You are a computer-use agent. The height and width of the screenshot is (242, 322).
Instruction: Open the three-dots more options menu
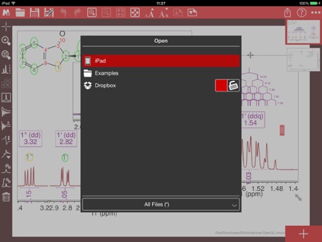click(316, 13)
